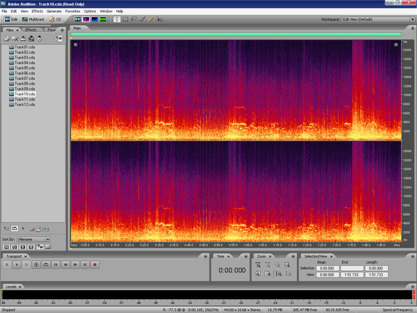
Task: Pick the Time Selection cursor tool
Action: coord(117,19)
